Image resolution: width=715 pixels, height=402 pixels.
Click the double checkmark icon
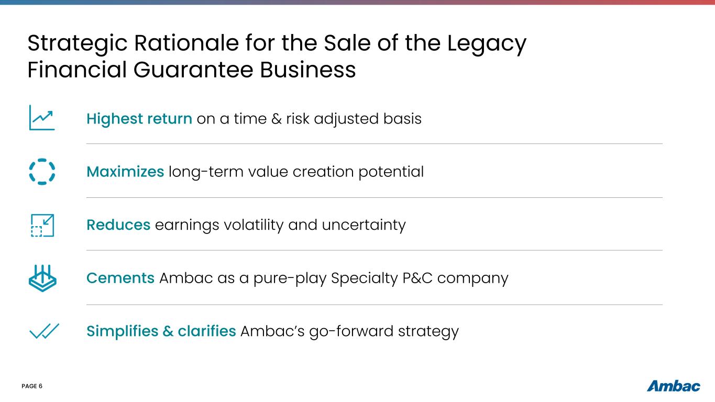point(45,331)
